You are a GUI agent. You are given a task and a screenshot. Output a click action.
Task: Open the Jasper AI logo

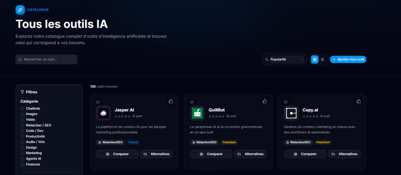(x=103, y=113)
